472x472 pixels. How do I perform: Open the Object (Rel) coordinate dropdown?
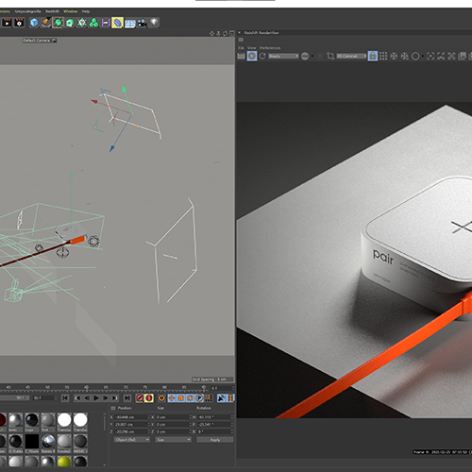click(132, 440)
